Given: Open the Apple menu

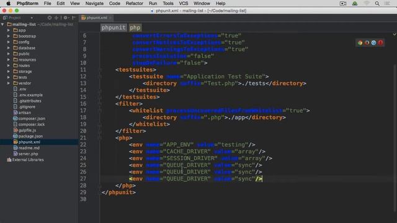Looking at the screenshot, I should click(x=8, y=4).
